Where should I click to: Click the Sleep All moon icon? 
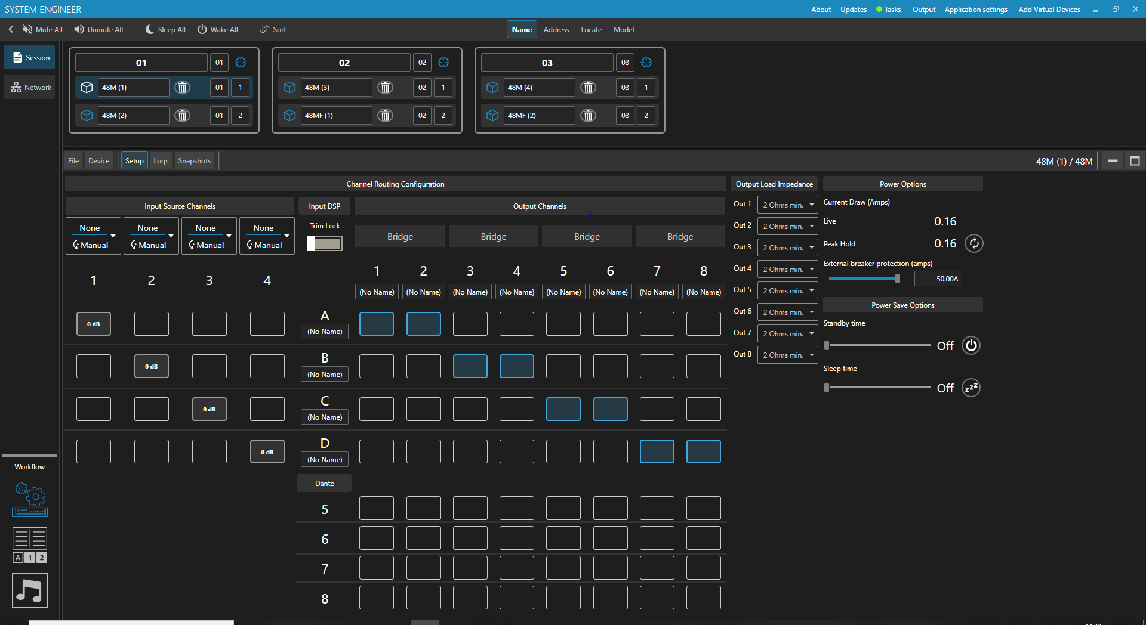pos(149,29)
